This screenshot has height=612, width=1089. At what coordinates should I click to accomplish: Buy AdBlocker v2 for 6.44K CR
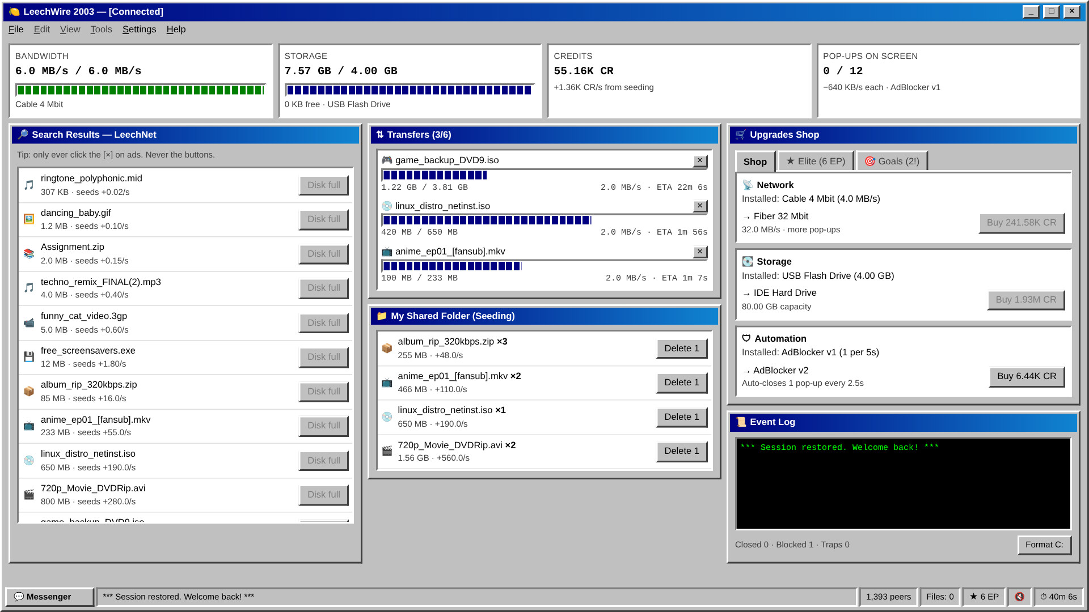1027,376
